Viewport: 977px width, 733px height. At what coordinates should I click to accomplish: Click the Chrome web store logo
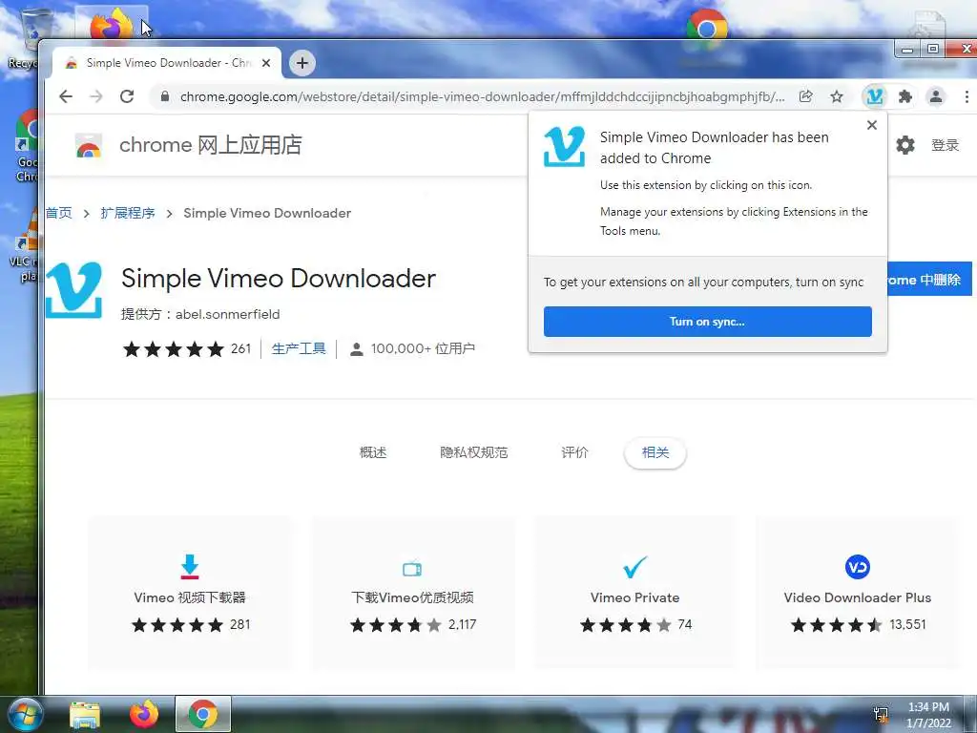pyautogui.click(x=89, y=145)
